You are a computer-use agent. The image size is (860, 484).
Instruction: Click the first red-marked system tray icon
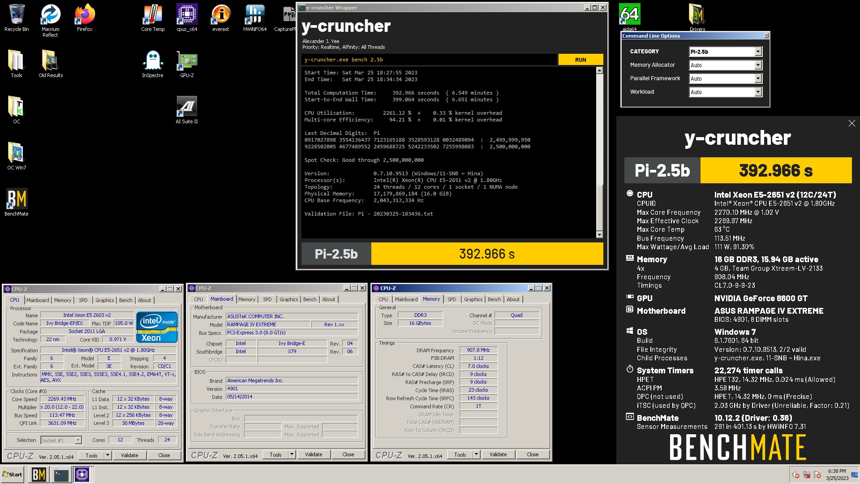(796, 475)
